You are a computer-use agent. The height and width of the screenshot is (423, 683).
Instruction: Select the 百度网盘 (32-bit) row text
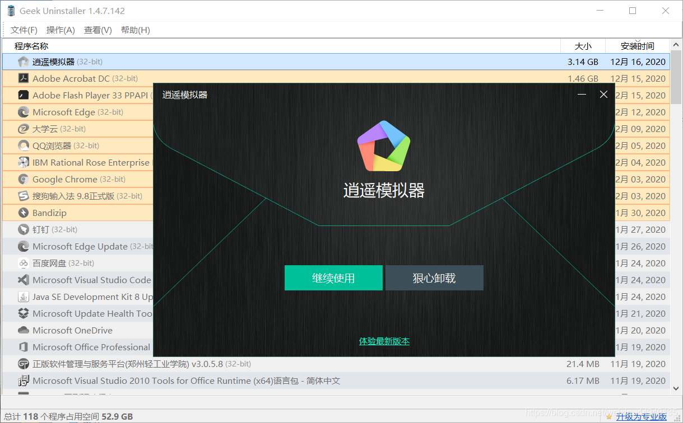[x=63, y=263]
